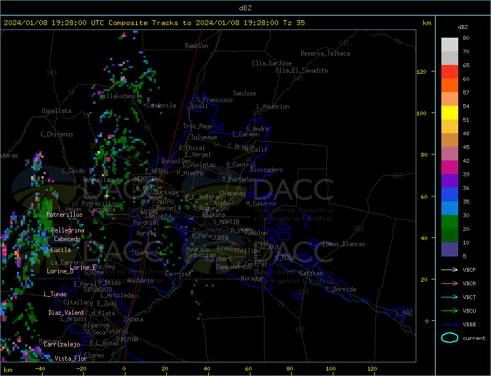
Task: Click the 'TUPUNGATO' map label
Action: point(98,290)
